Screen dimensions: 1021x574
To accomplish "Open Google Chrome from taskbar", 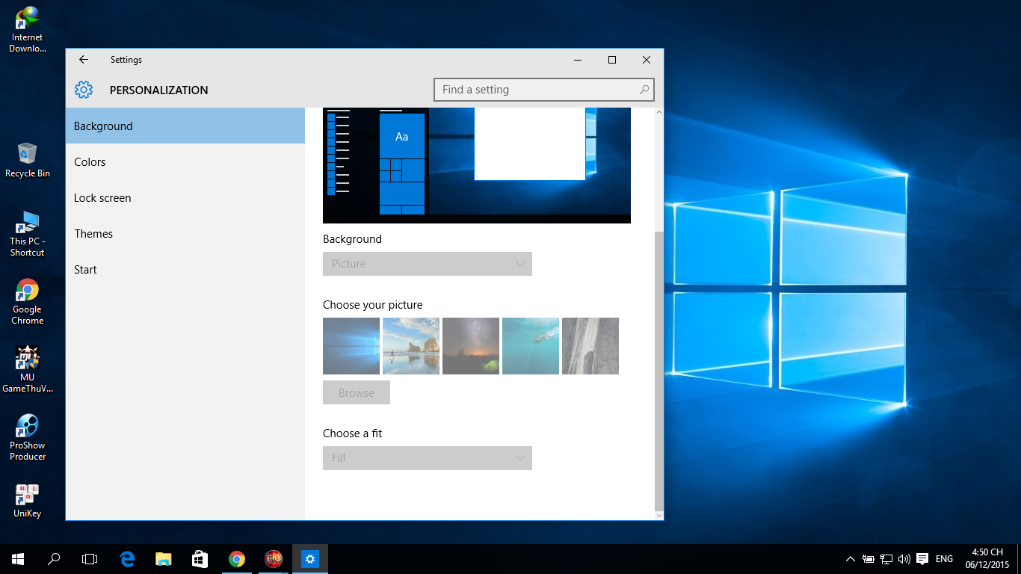I will point(237,559).
